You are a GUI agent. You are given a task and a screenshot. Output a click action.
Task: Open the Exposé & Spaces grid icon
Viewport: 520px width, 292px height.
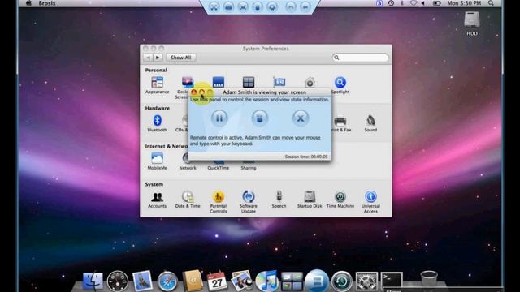[249, 82]
